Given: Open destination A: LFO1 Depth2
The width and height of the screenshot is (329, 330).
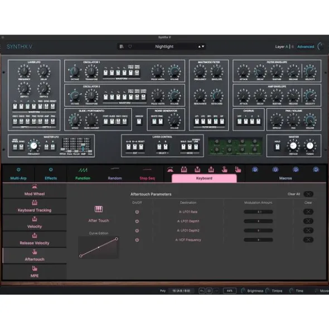Looking at the screenshot, I should click(188, 231).
